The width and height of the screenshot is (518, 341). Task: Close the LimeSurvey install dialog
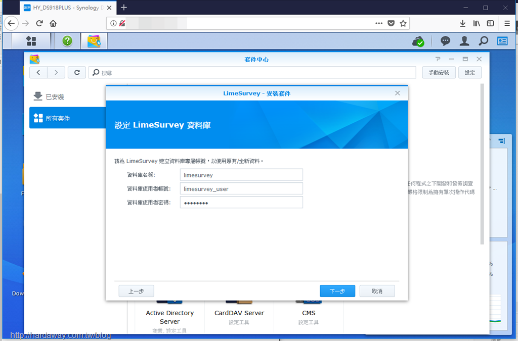click(x=398, y=93)
